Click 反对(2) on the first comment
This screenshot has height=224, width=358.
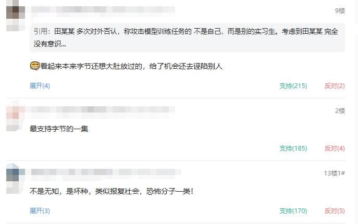(x=335, y=86)
